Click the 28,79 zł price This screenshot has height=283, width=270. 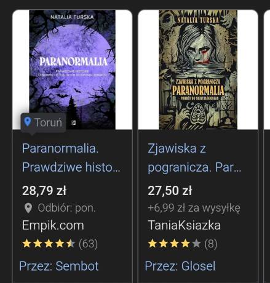point(44,191)
